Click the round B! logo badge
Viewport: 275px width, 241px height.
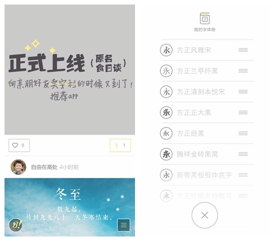click(16, 225)
